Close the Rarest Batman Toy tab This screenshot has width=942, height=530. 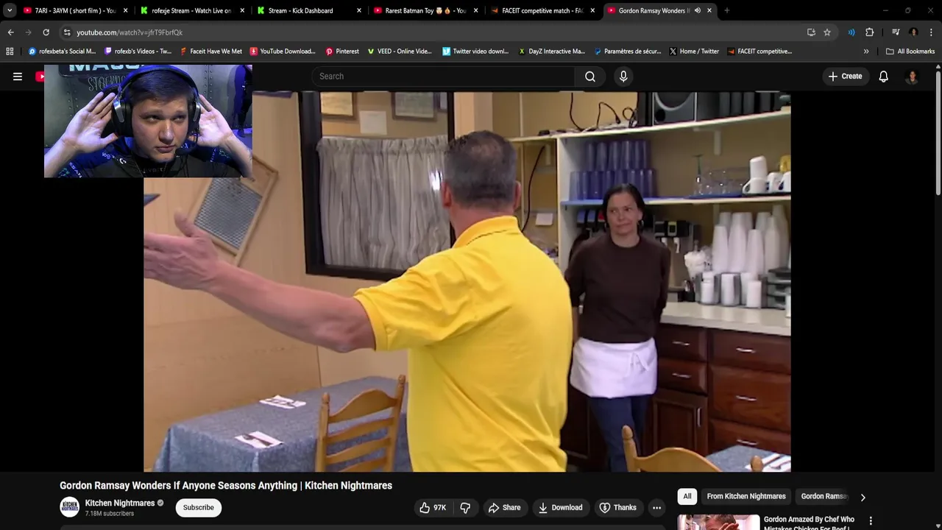[475, 10]
